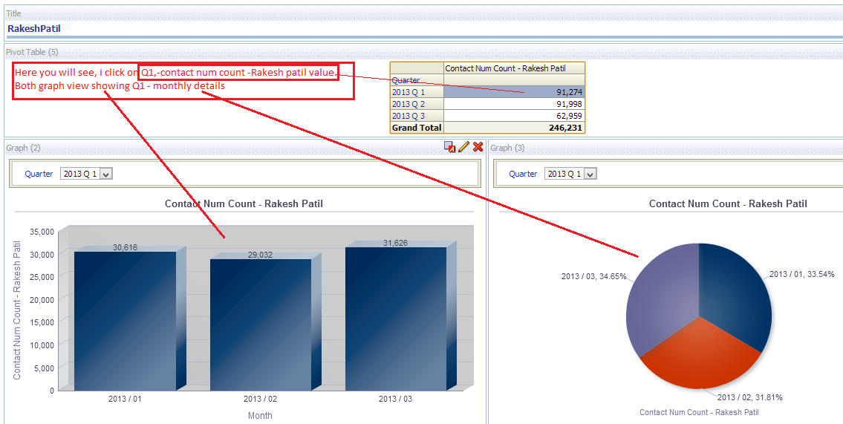
Task: Click the Month axis title
Action: point(260,415)
